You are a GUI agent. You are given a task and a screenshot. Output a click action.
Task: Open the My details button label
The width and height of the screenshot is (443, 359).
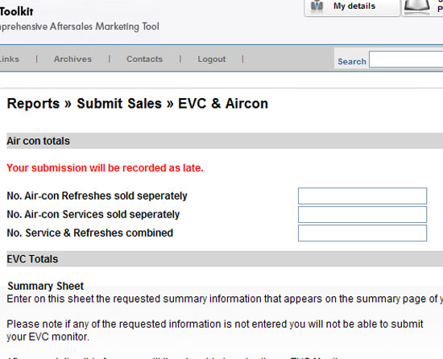pos(354,6)
